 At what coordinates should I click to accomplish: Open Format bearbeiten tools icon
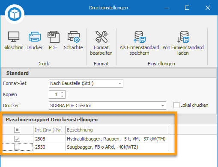pyautogui.click(x=102, y=37)
